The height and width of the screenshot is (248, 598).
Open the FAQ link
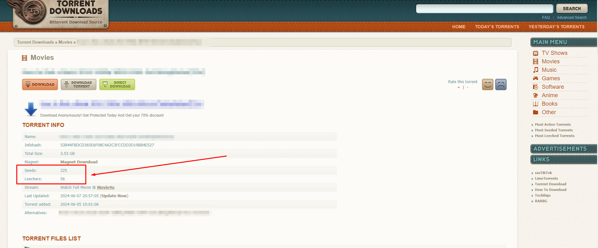coord(546,18)
